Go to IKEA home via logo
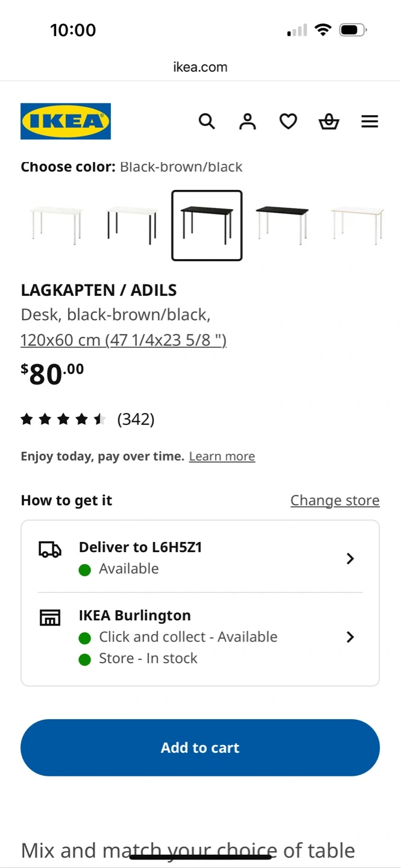The width and height of the screenshot is (401, 868). (66, 121)
